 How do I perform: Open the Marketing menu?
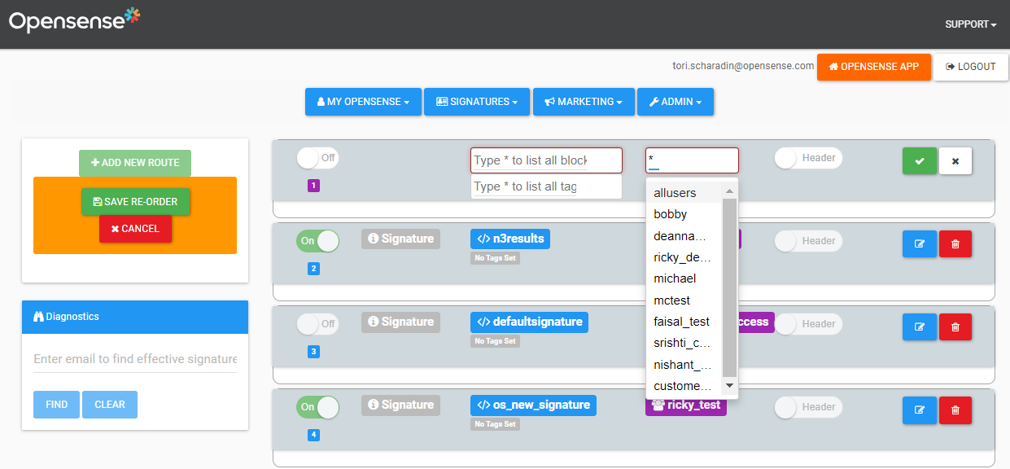coord(584,102)
